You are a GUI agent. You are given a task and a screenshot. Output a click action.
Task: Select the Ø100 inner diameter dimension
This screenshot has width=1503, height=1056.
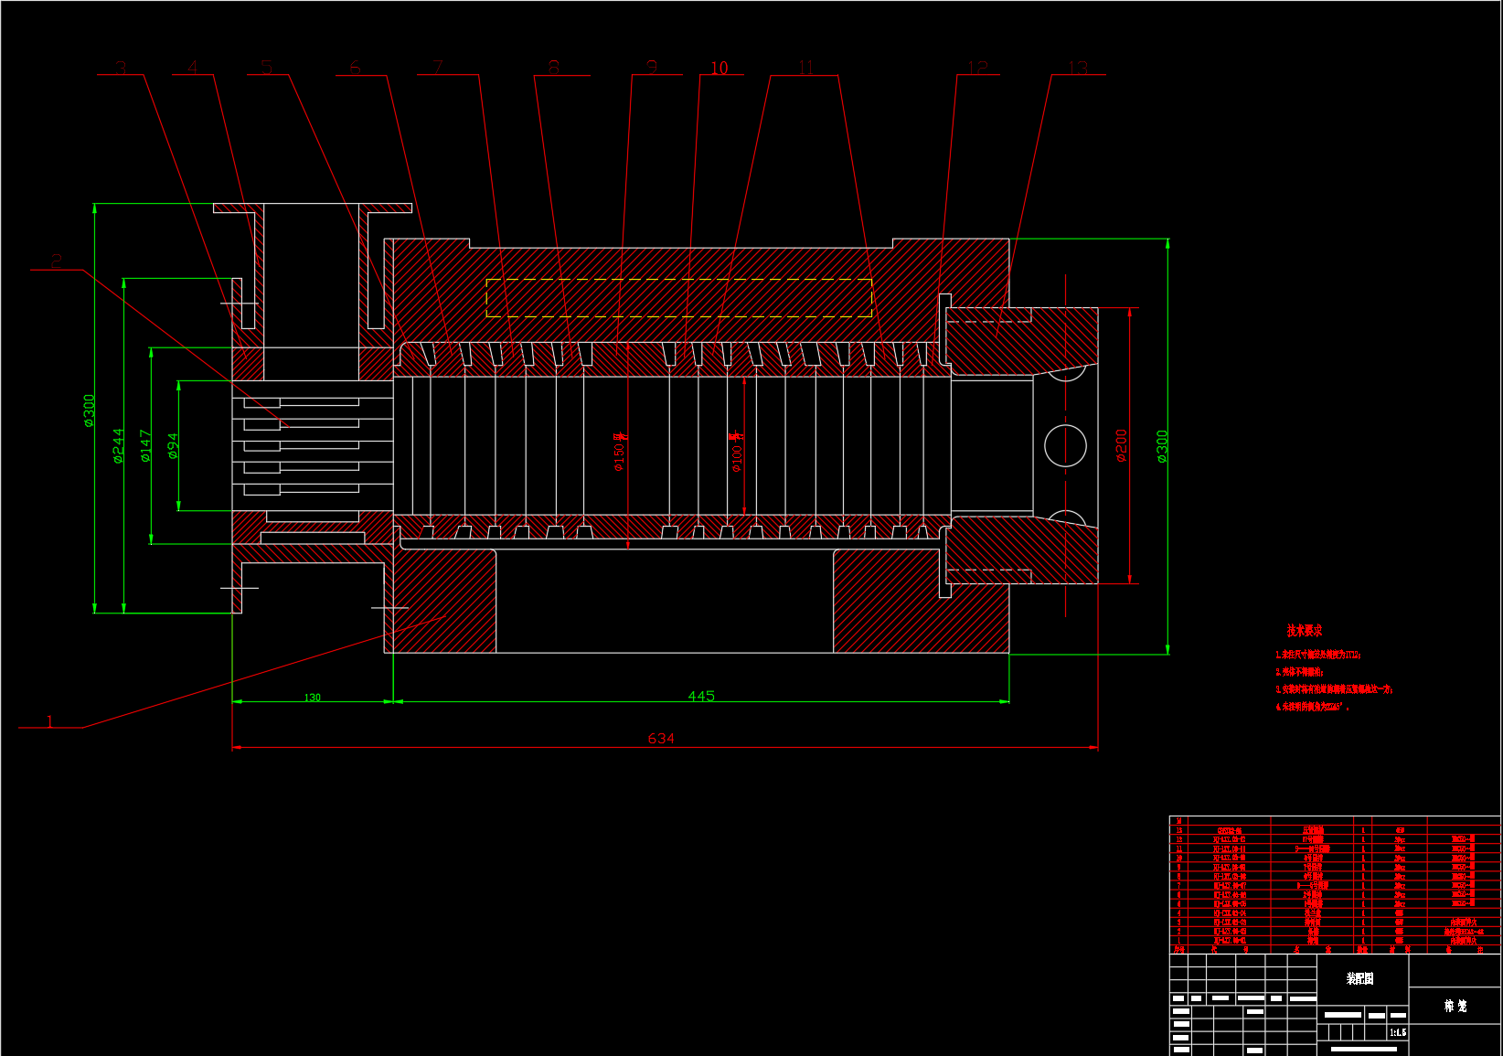tap(737, 452)
